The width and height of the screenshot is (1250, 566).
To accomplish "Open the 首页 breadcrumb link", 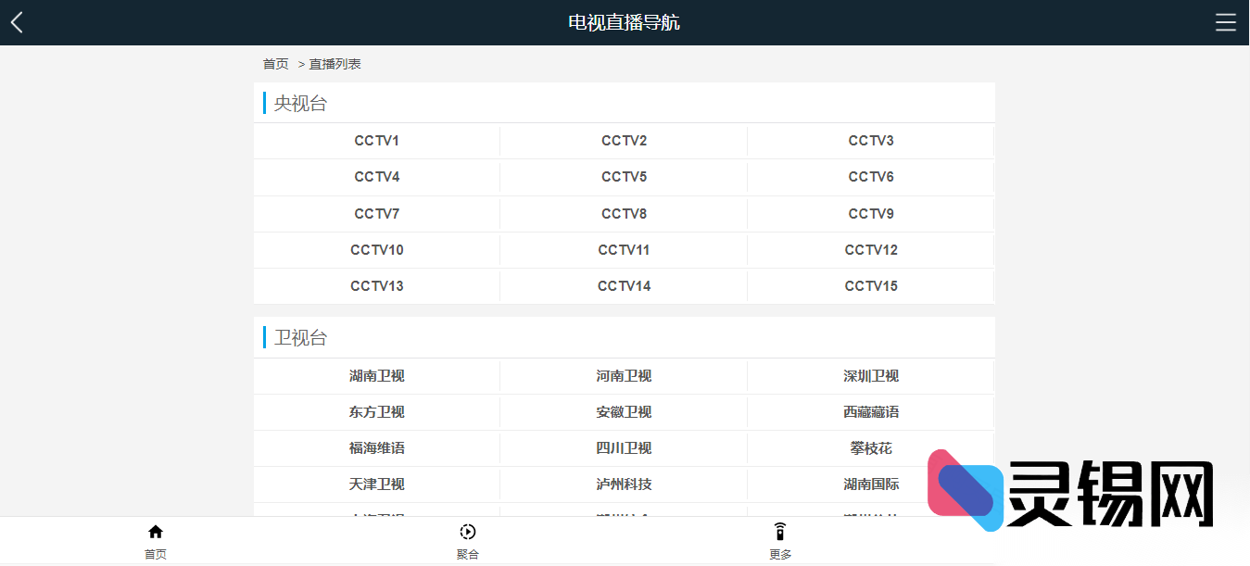I will pyautogui.click(x=275, y=63).
